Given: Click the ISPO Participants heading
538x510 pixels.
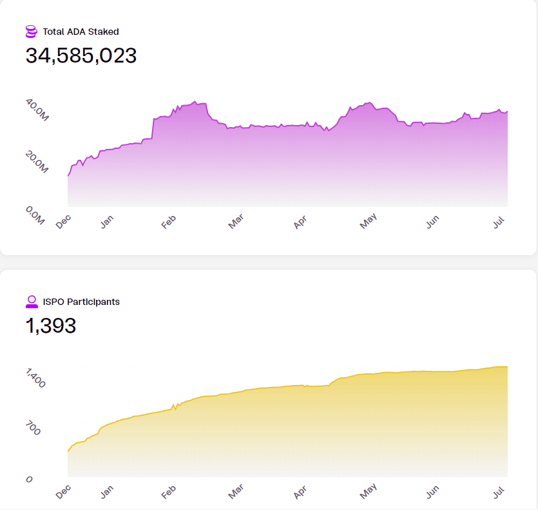Looking at the screenshot, I should pos(81,301).
